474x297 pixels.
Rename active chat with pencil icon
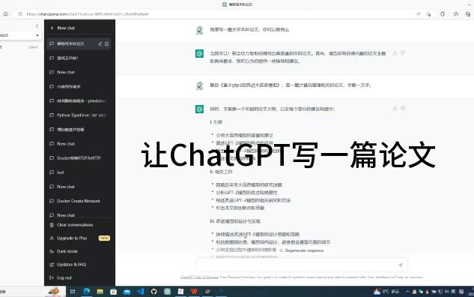click(x=100, y=44)
